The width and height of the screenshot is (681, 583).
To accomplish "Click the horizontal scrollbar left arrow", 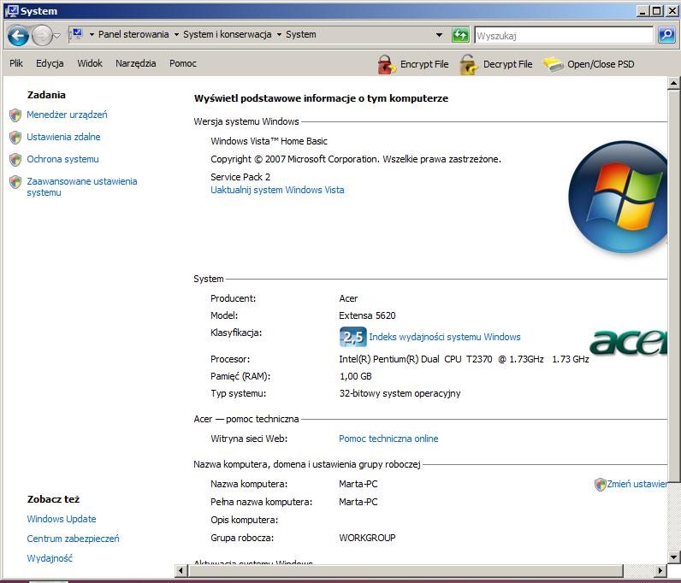I will [x=181, y=570].
